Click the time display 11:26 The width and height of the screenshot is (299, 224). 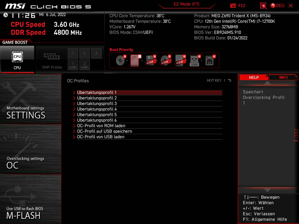pyautogui.click(x=23, y=16)
